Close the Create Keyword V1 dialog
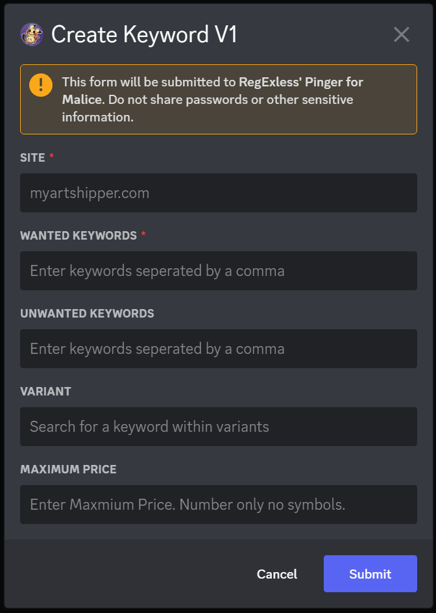Image resolution: width=436 pixels, height=613 pixels. [402, 34]
